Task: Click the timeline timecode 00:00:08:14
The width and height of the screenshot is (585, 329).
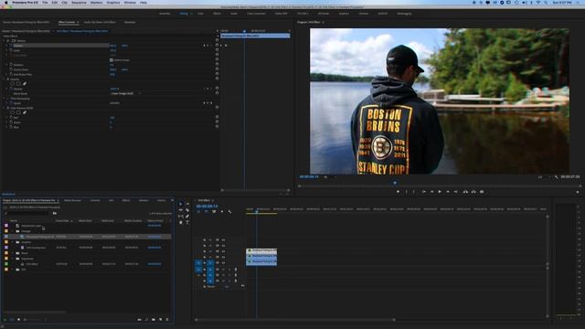Action: pyautogui.click(x=207, y=206)
